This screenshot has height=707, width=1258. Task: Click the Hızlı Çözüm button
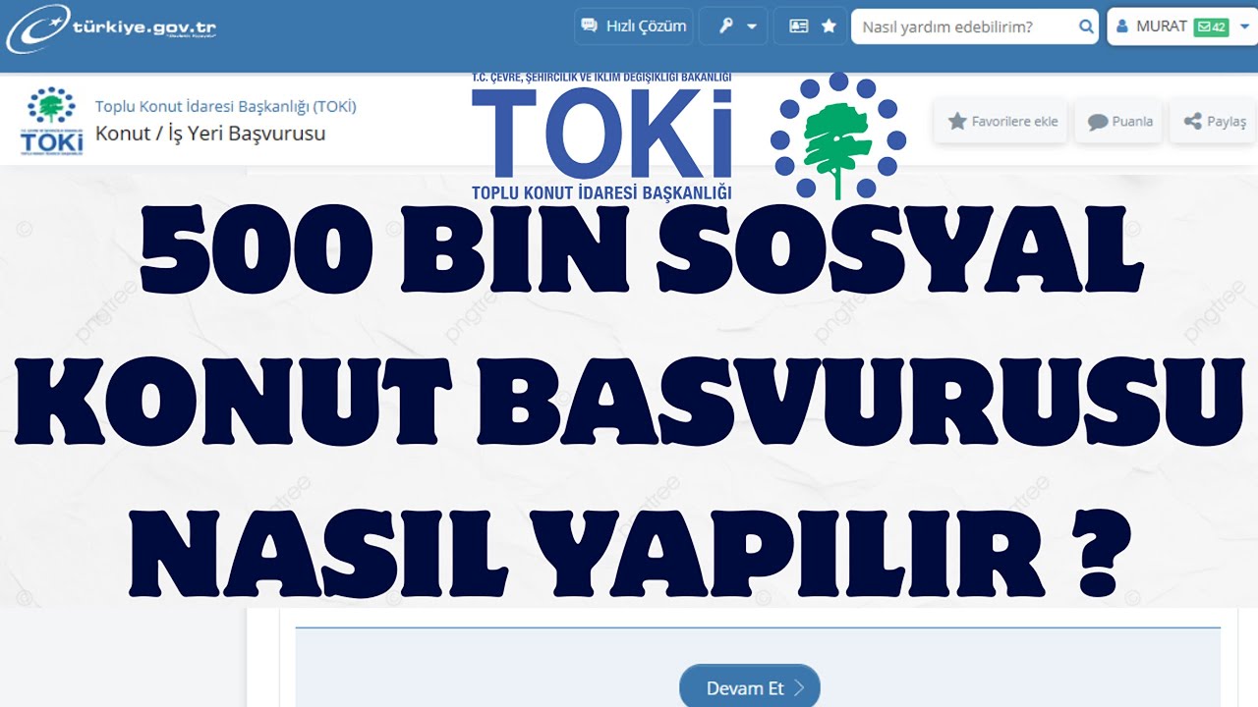[633, 27]
